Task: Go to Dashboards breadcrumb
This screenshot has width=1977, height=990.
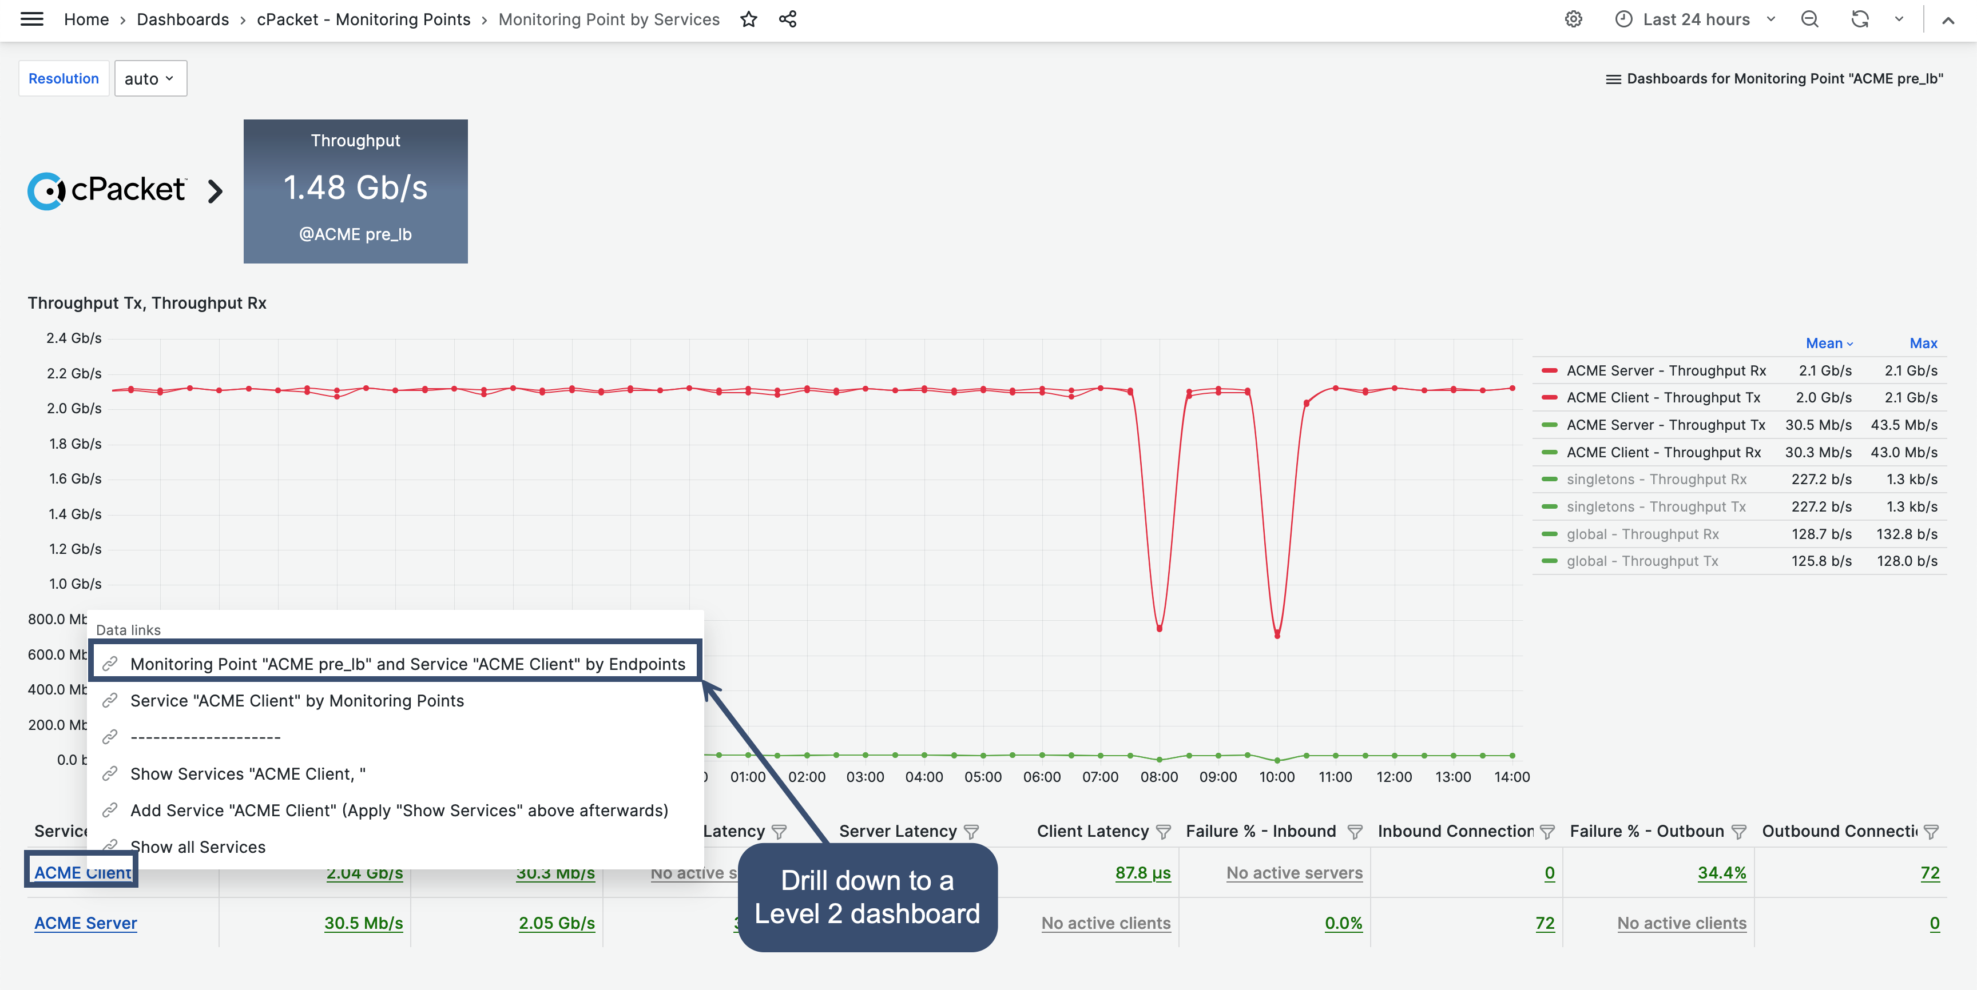Action: (182, 19)
